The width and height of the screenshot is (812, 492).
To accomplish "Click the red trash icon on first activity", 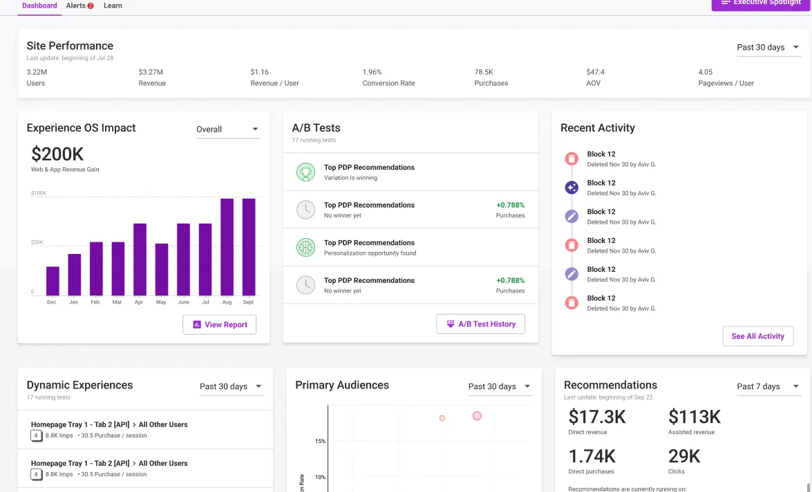I will coord(572,159).
